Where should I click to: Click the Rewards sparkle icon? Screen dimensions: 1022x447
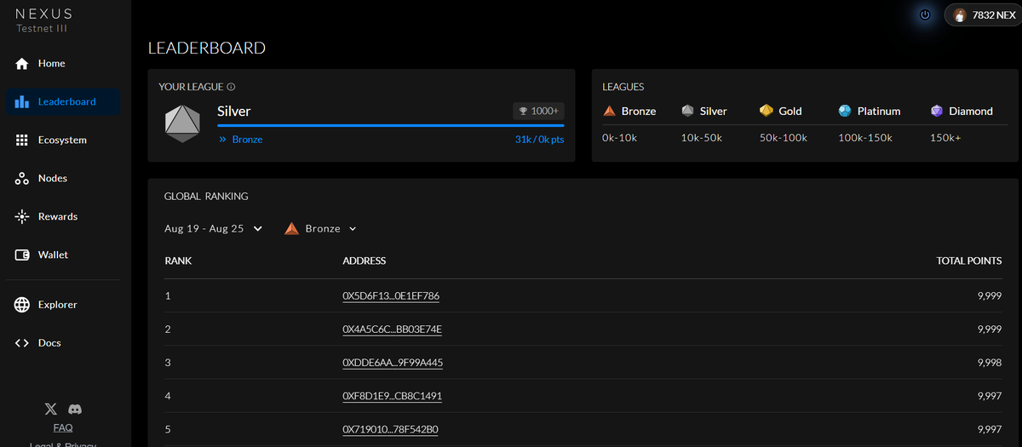click(22, 217)
